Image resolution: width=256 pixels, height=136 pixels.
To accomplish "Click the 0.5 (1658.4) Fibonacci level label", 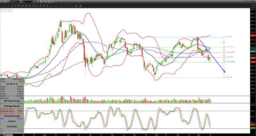I will pos(229,57).
